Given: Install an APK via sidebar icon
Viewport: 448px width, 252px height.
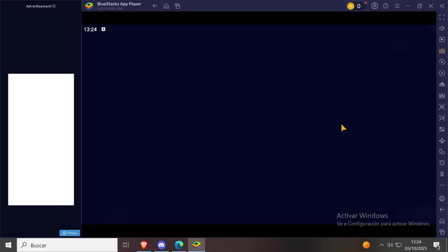Looking at the screenshot, I should (x=442, y=96).
